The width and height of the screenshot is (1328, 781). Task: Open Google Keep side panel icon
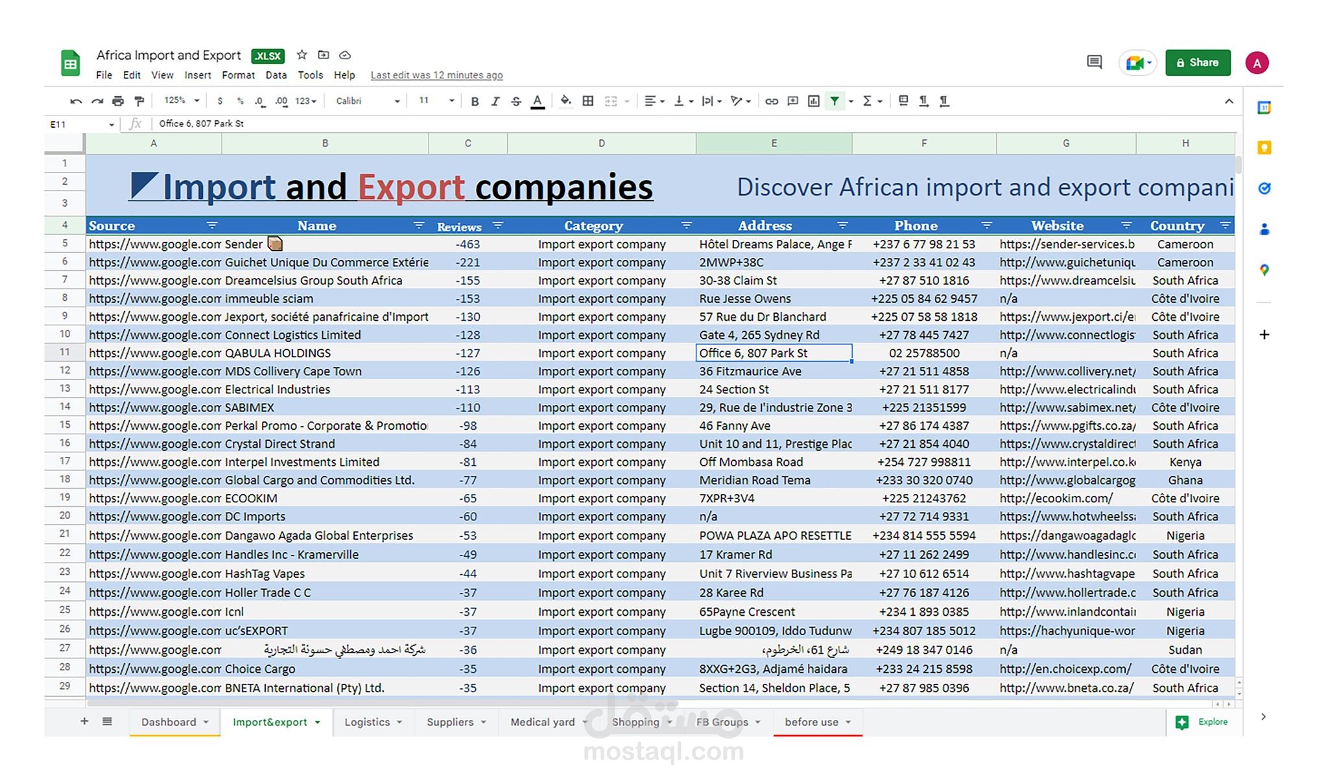click(x=1264, y=148)
